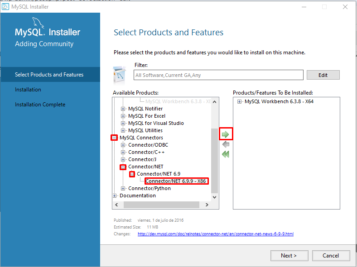Viewport: 357px width, 267px height.
Task: Select Connector/NET tree item
Action: point(146,167)
